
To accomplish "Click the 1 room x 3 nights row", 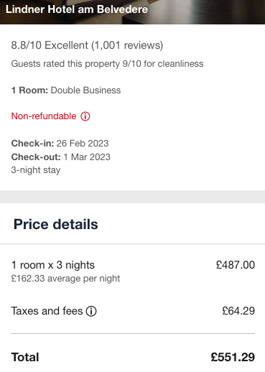I will [132, 271].
